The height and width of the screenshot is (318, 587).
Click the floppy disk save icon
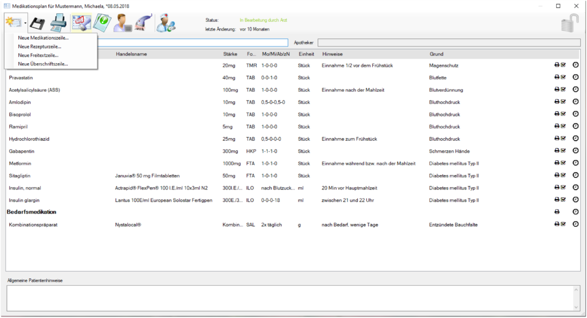(38, 24)
